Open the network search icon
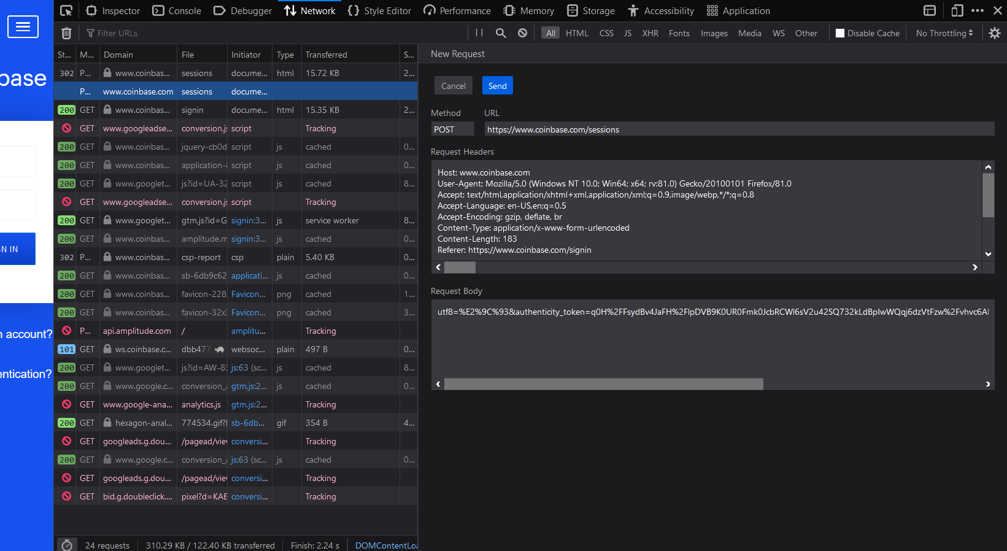Screen dimensions: 1007x551 [x=501, y=33]
